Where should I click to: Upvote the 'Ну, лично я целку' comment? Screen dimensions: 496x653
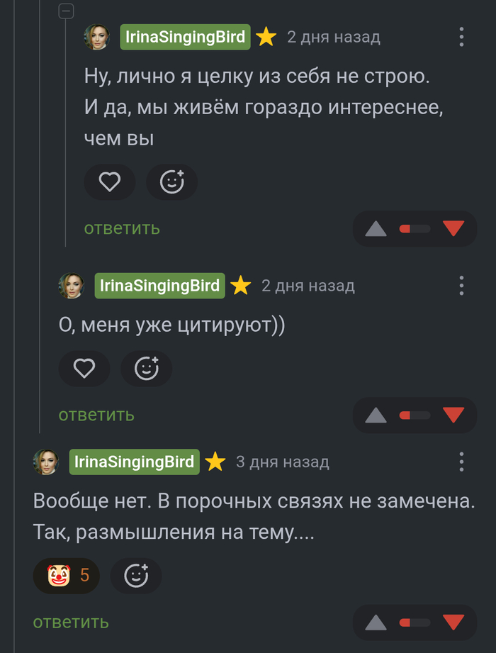tap(376, 229)
